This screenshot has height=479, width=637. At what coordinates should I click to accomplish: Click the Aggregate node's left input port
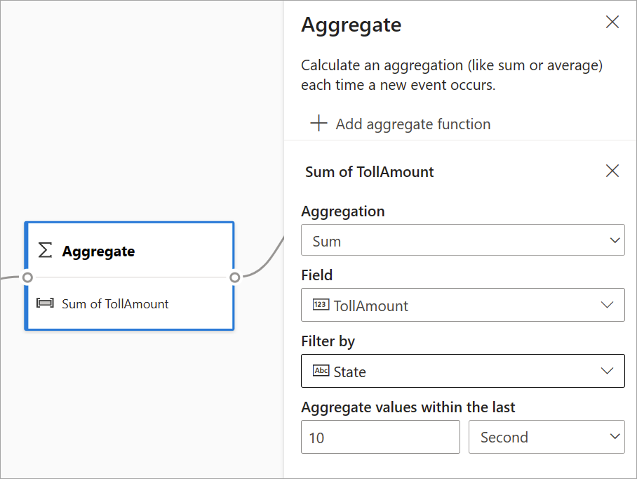(x=27, y=277)
